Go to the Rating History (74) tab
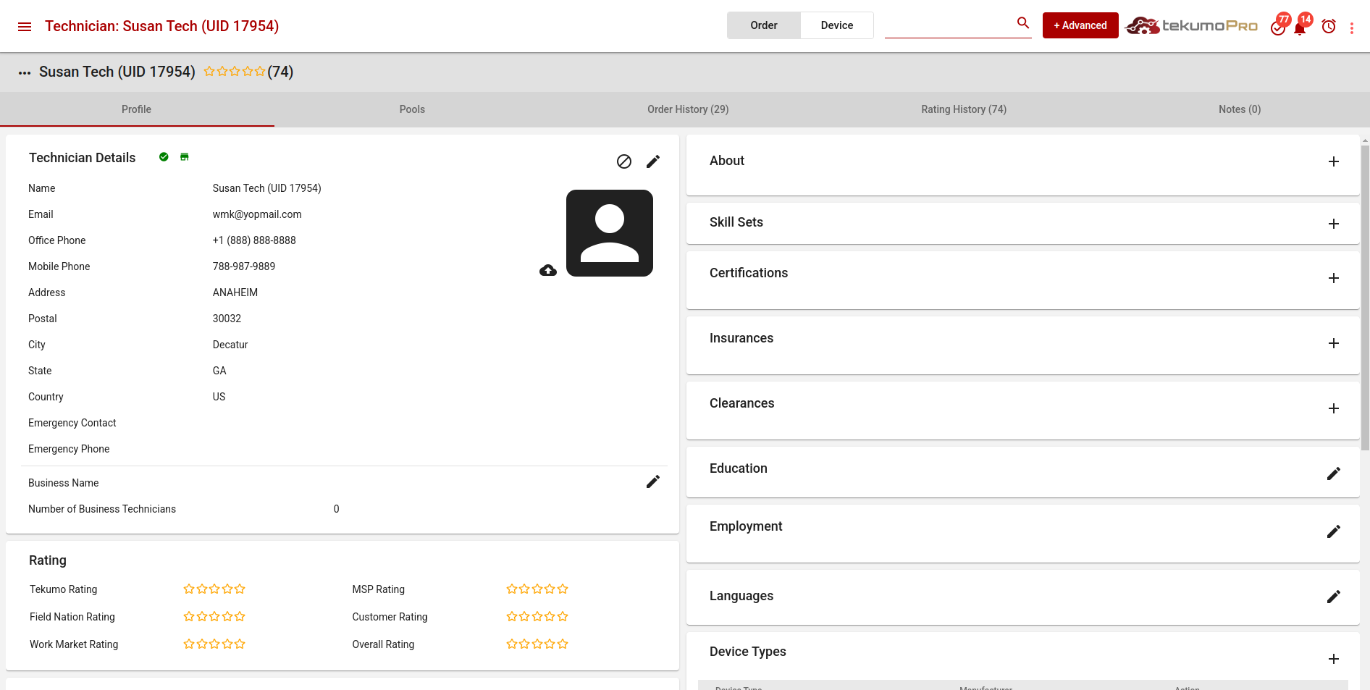The width and height of the screenshot is (1370, 690). click(963, 109)
